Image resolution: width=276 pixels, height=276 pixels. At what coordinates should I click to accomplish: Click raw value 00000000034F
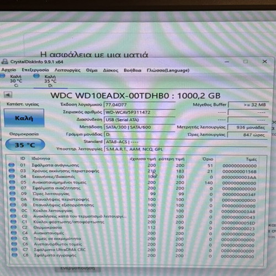coord(239,194)
